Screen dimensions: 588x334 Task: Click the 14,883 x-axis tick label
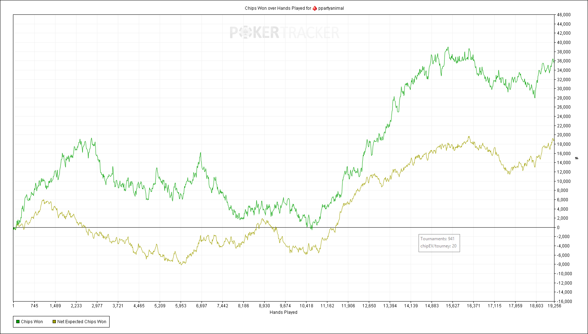point(432,306)
